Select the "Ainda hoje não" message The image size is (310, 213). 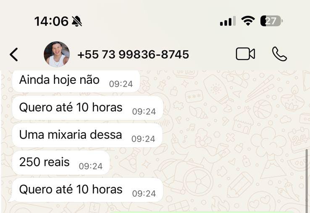tap(76, 81)
